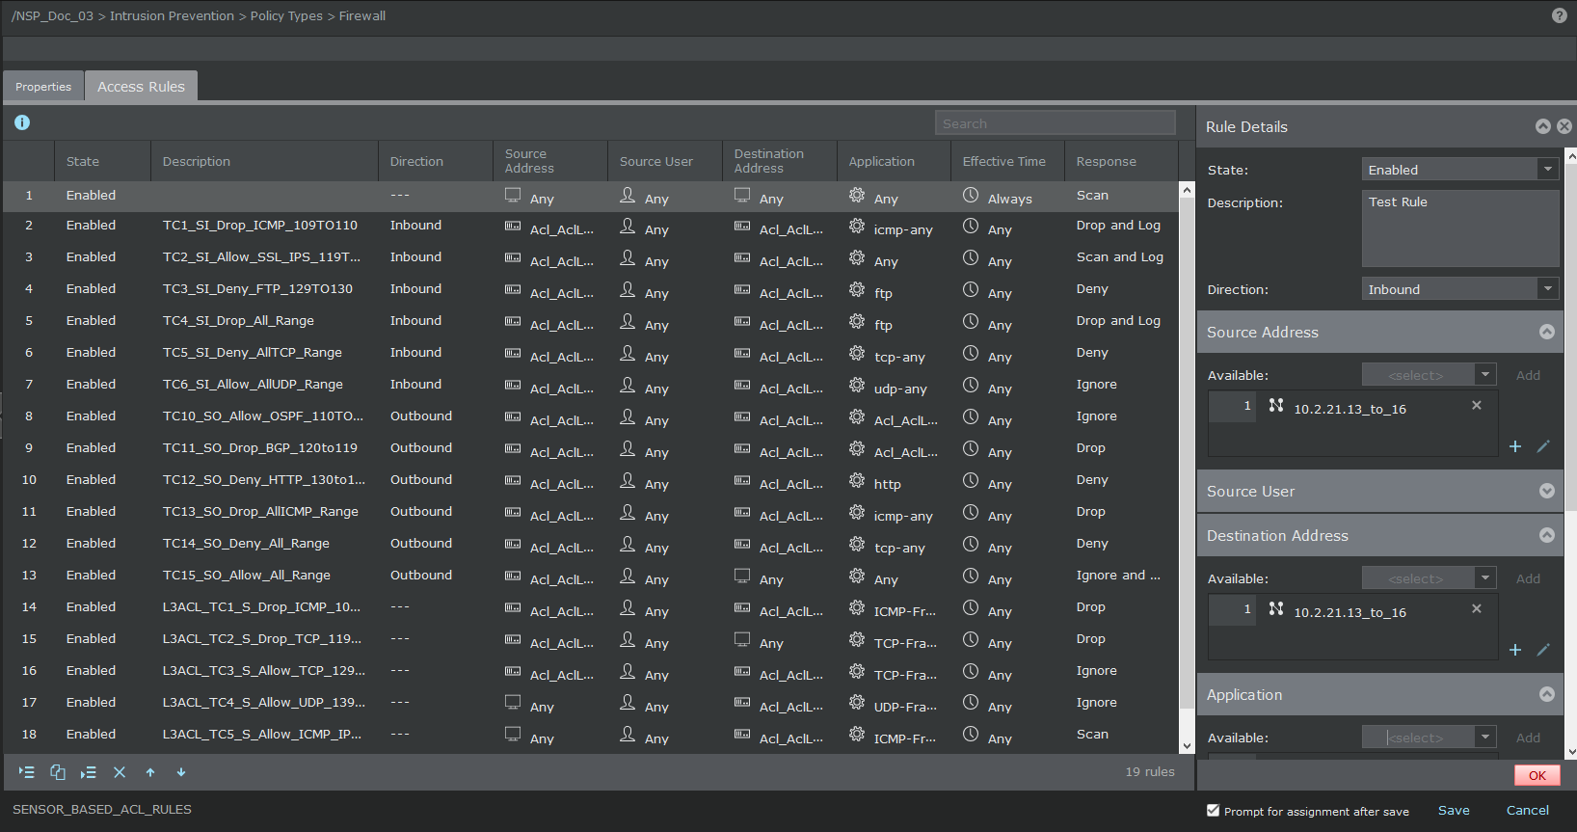Move the rule up with up arrow
The height and width of the screenshot is (832, 1577).
coord(150,772)
